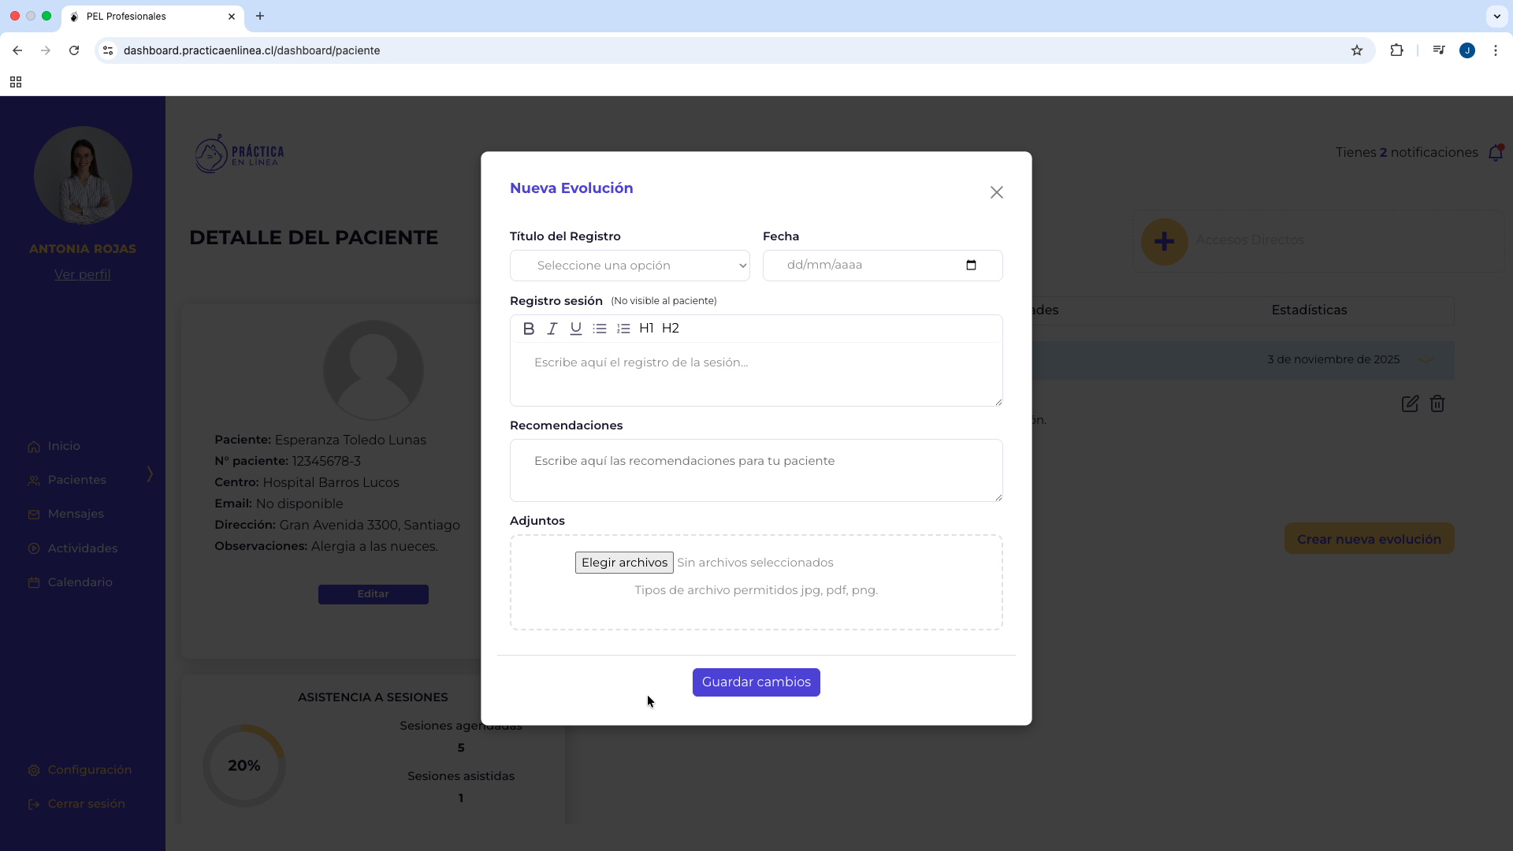Click the Recomendaciones text area
Image resolution: width=1513 pixels, height=851 pixels.
(755, 470)
